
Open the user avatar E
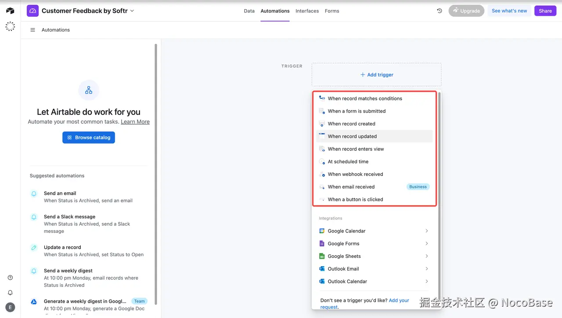tap(10, 307)
